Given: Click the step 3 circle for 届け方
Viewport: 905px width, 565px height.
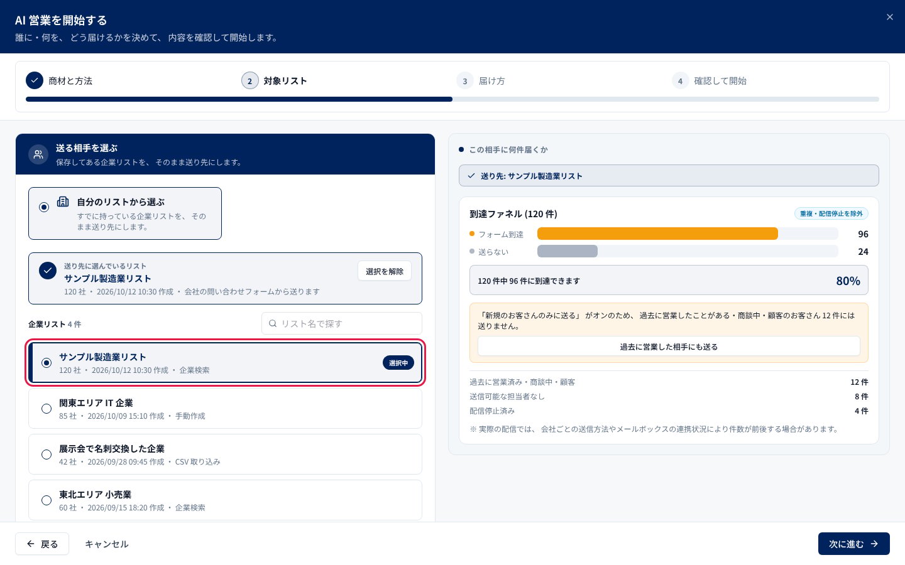Looking at the screenshot, I should (465, 80).
